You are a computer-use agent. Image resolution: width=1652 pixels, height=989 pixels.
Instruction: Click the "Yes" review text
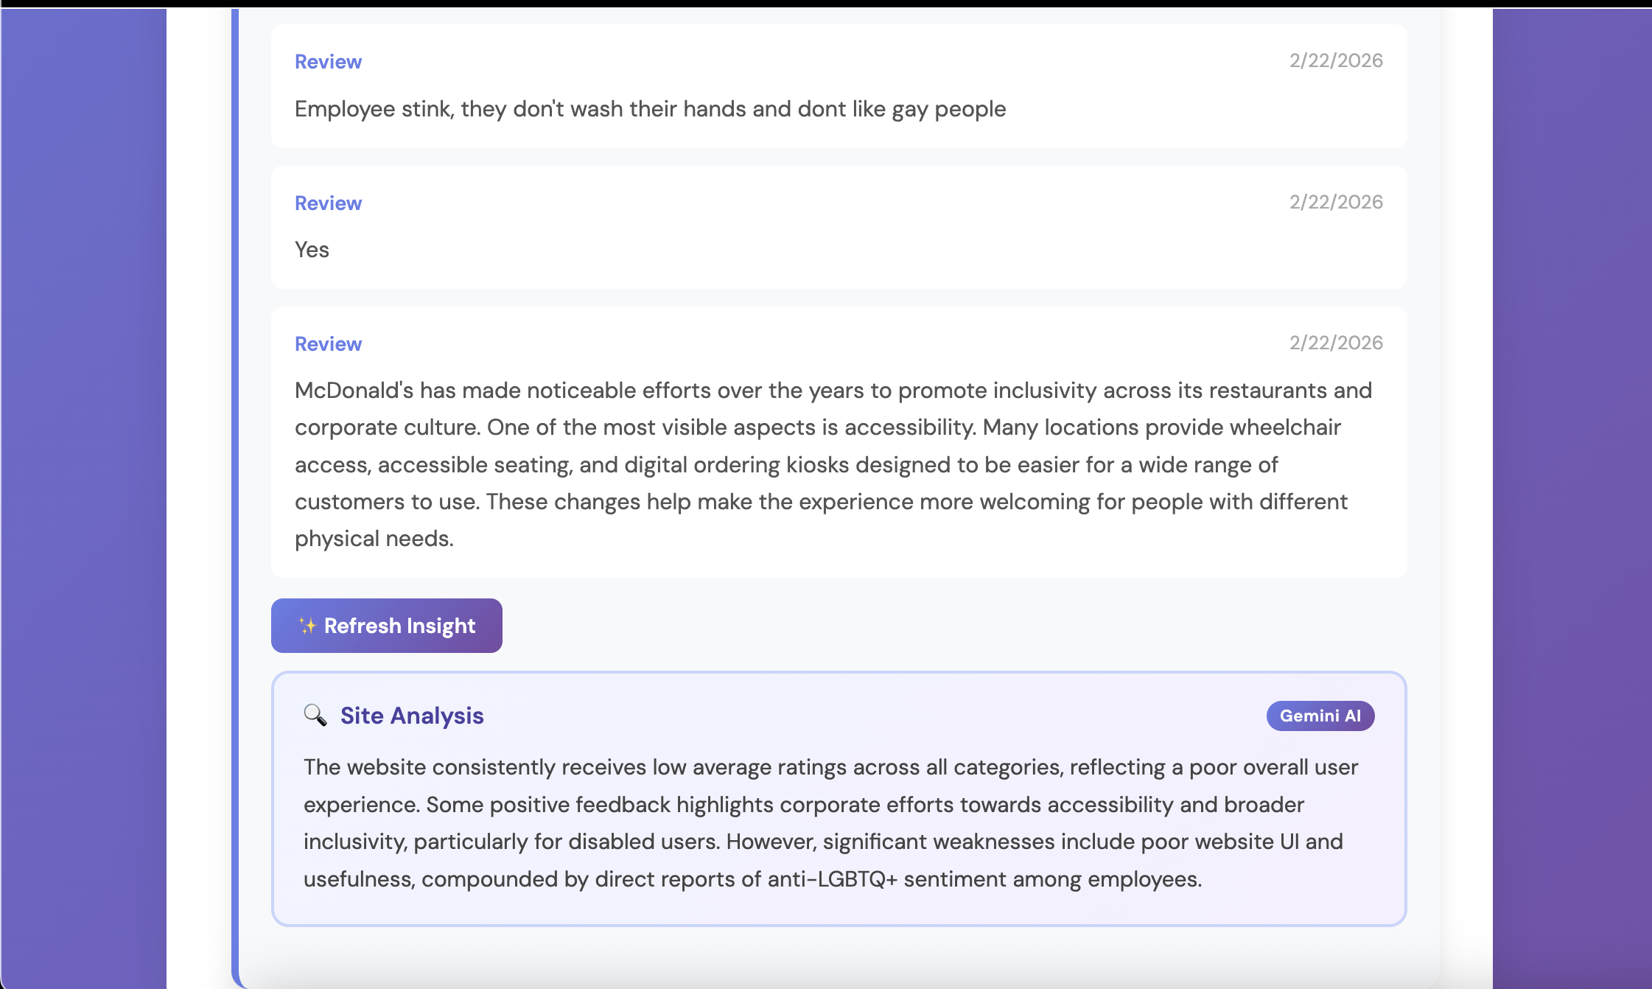(312, 250)
